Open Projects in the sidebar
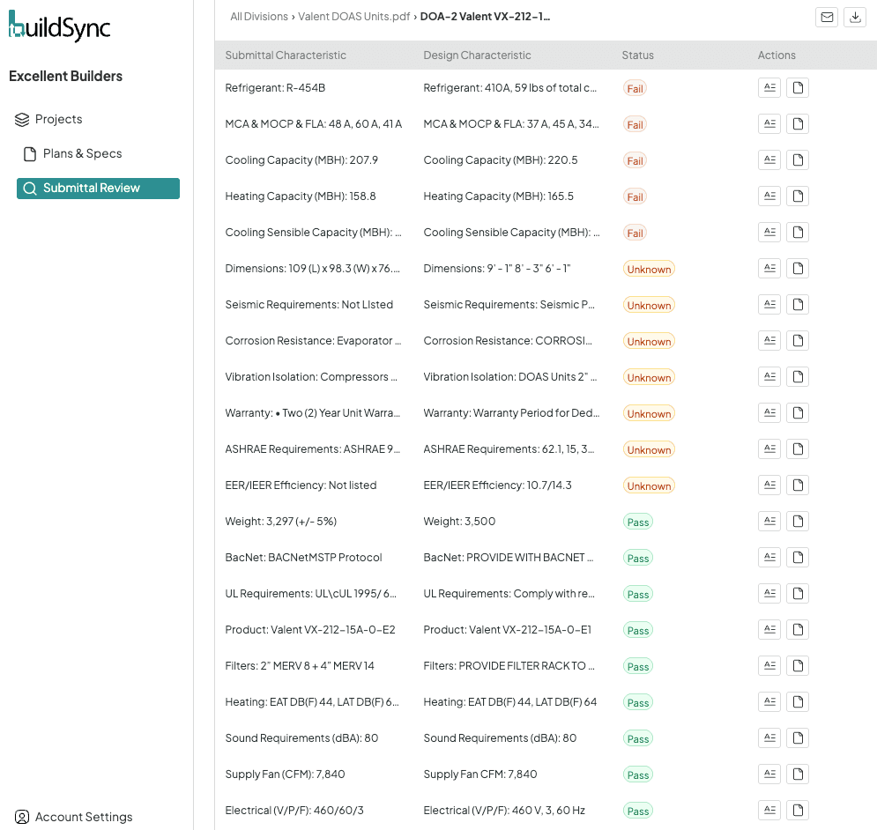 [48, 119]
